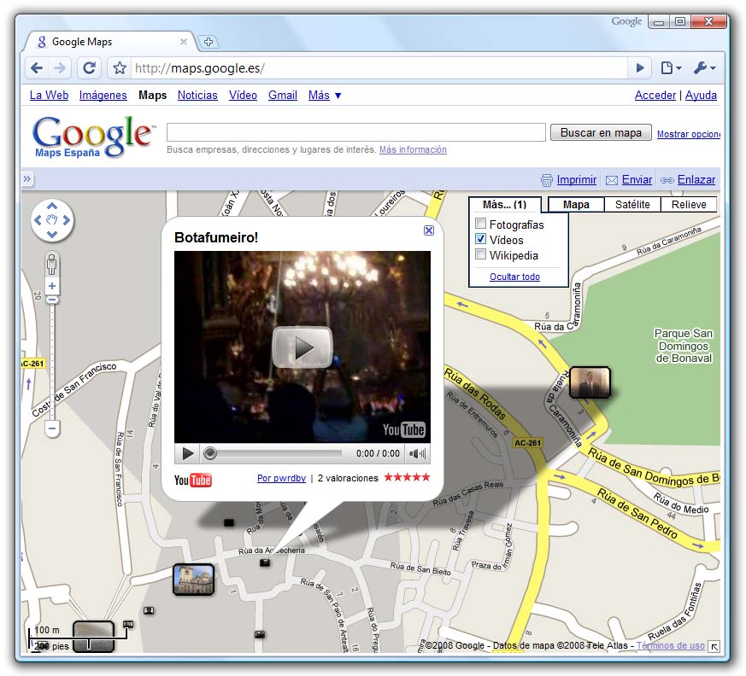Enable the Wikipedia layer checkbox
This screenshot has height=676, width=746.
[481, 254]
